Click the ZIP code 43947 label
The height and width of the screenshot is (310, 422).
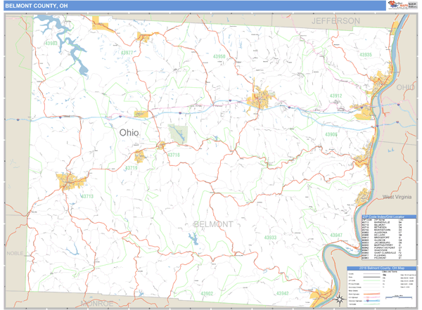[335, 235]
